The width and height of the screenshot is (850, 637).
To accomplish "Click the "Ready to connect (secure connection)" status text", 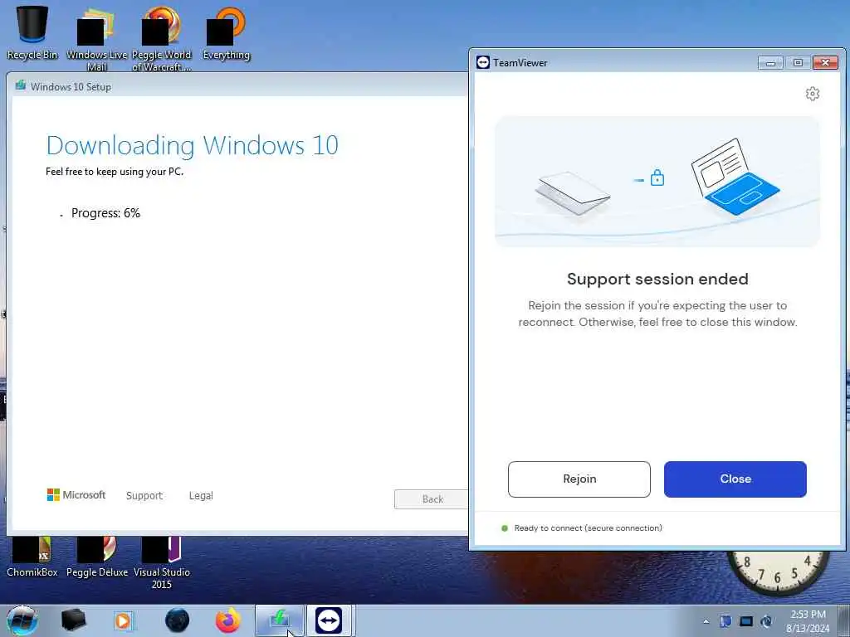I will [x=588, y=528].
